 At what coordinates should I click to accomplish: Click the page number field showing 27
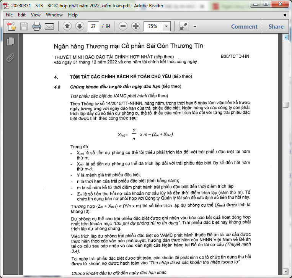click(x=93, y=26)
